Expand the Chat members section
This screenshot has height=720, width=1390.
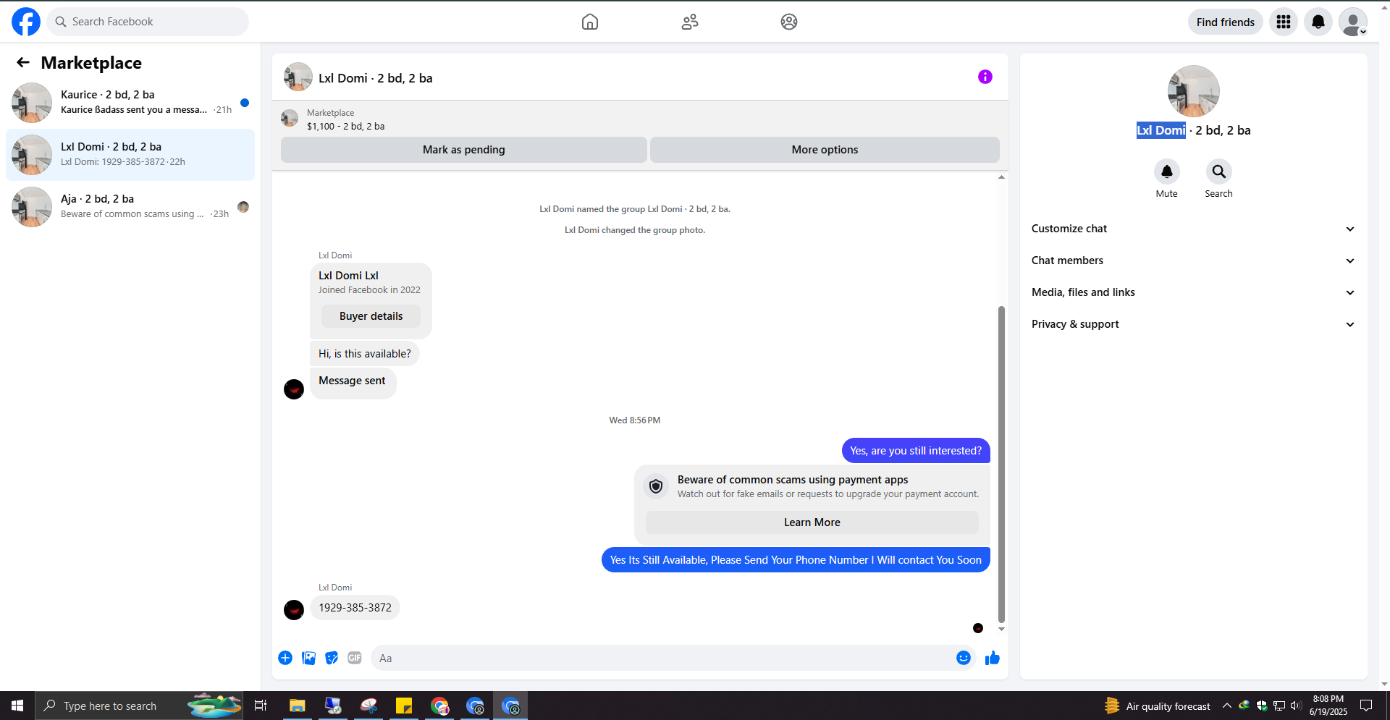tap(1194, 261)
